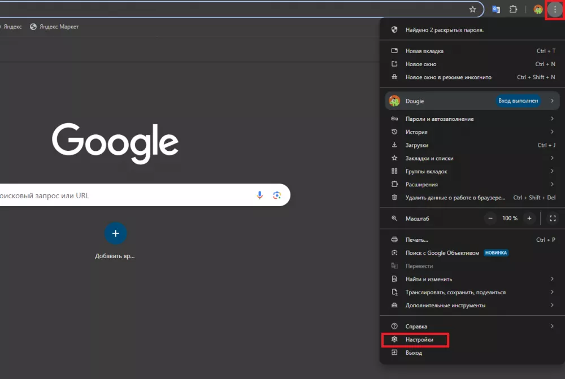Click the profile avatar in the toolbar
Screen dimensions: 565x379
538,9
